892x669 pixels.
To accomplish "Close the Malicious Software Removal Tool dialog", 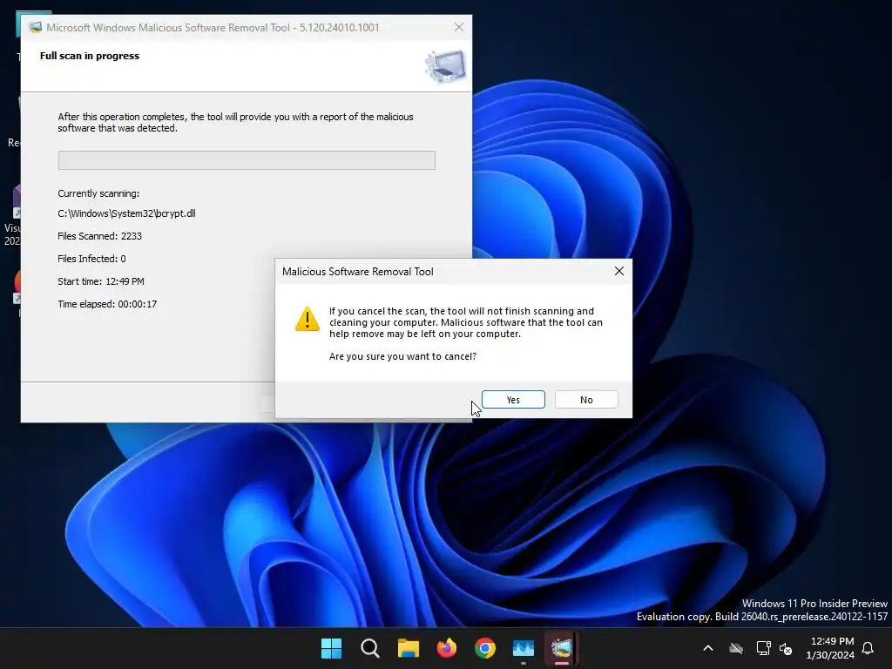I will 619,272.
